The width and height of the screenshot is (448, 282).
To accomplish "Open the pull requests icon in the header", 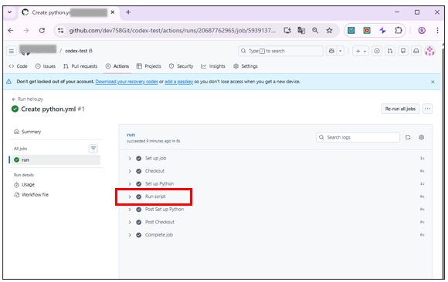I will (x=390, y=51).
